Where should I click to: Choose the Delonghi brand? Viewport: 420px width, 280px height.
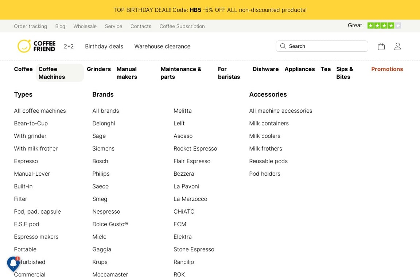point(104,123)
